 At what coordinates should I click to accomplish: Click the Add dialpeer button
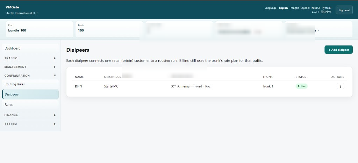pyautogui.click(x=338, y=50)
